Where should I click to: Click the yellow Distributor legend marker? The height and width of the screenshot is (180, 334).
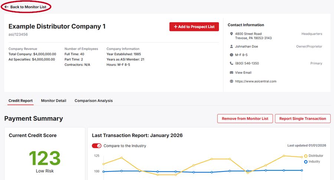pyautogui.click(x=306, y=156)
